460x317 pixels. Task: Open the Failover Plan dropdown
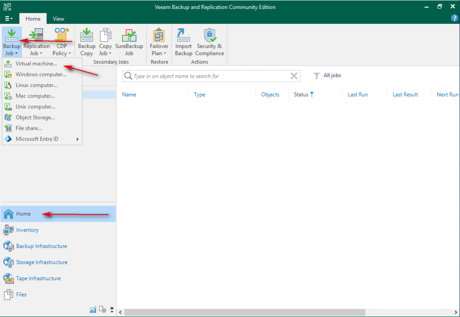(x=159, y=49)
